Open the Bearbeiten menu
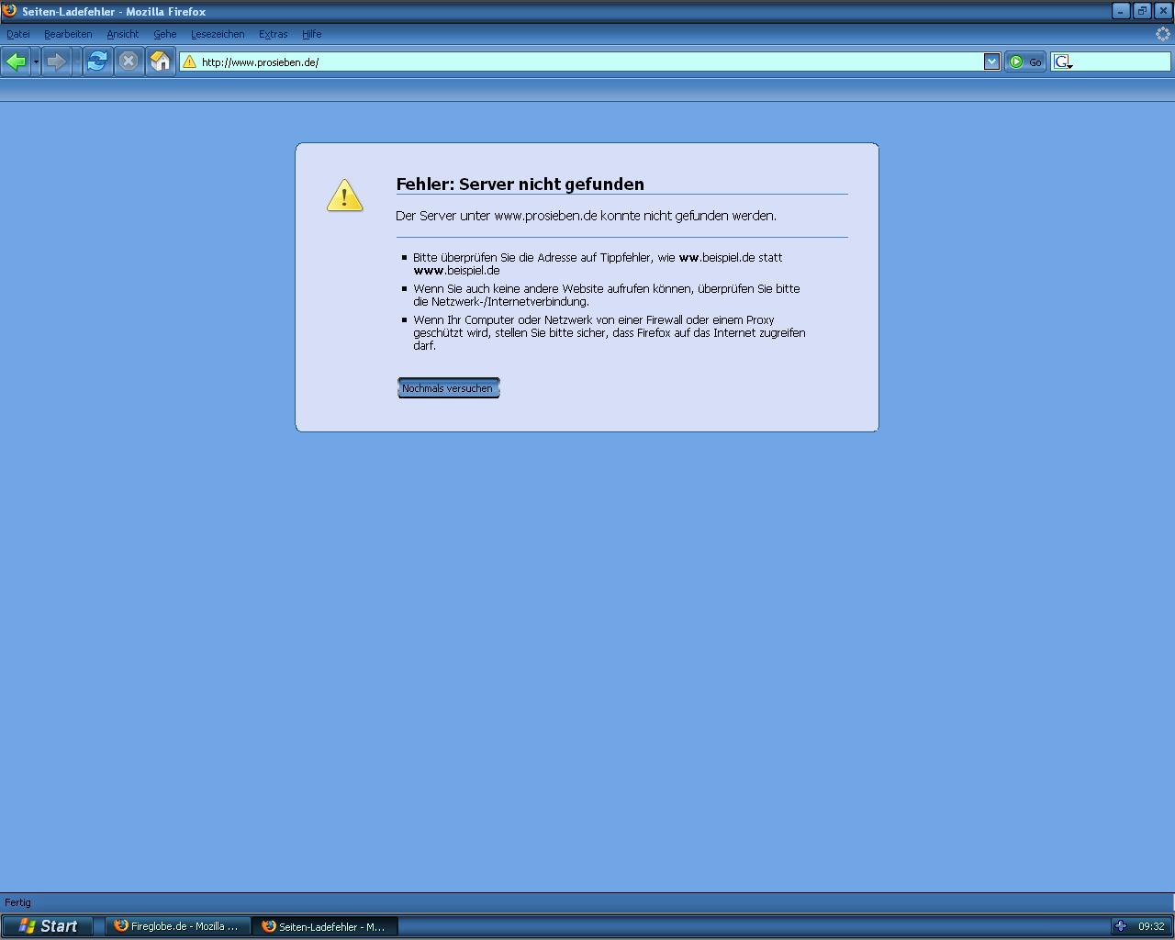1175x940 pixels. coord(68,34)
